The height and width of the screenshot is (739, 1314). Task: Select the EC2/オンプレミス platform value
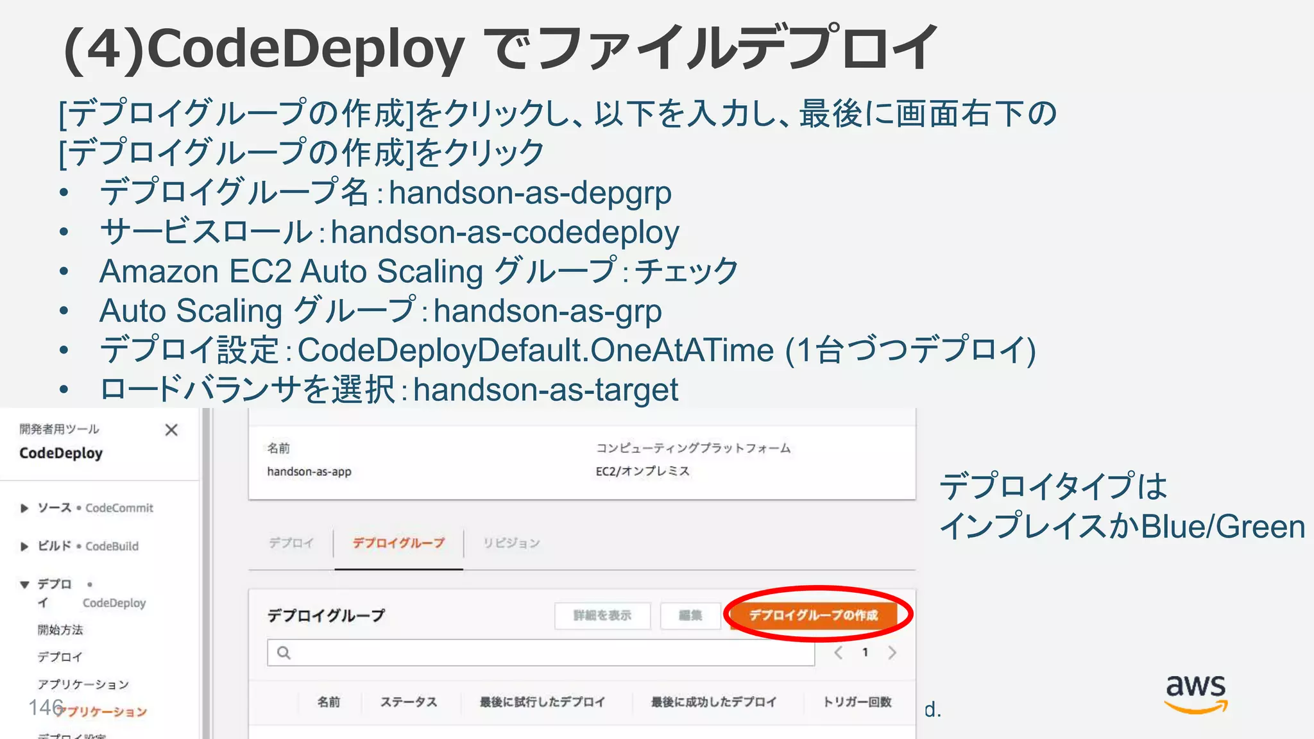[643, 471]
